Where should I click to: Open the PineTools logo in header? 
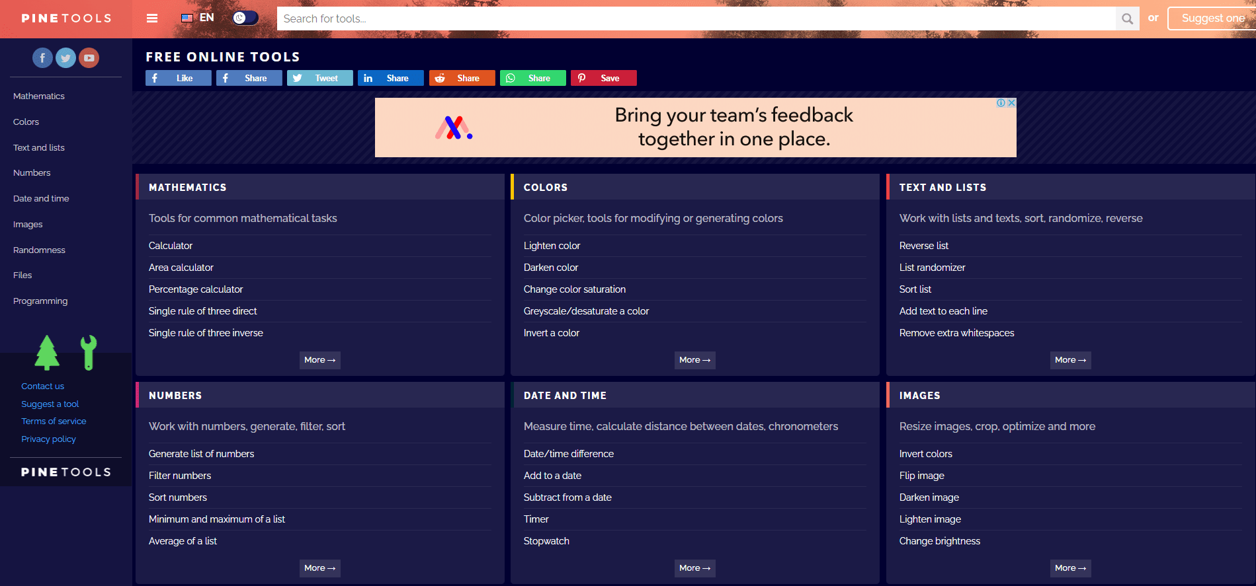point(66,18)
